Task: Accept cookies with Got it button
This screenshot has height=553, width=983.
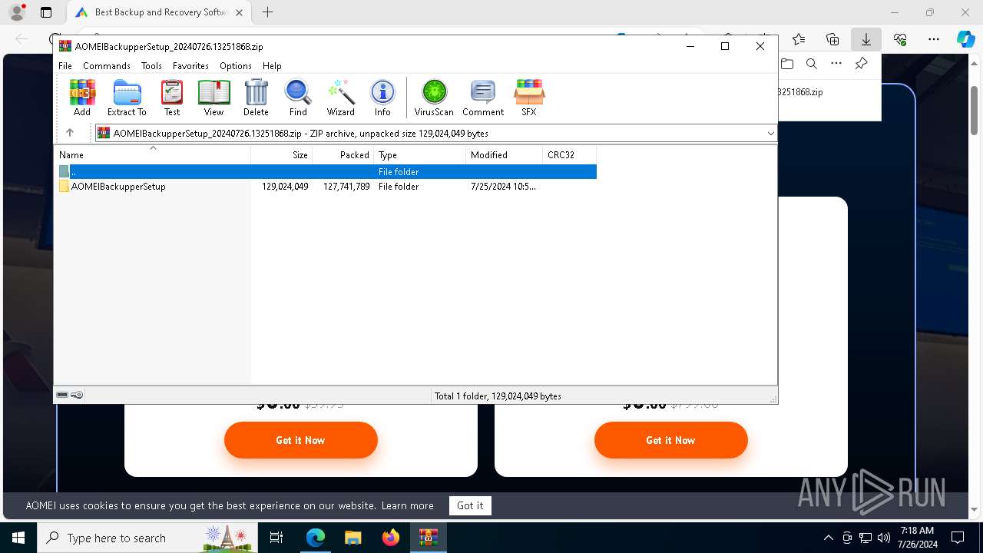Action: click(x=470, y=505)
